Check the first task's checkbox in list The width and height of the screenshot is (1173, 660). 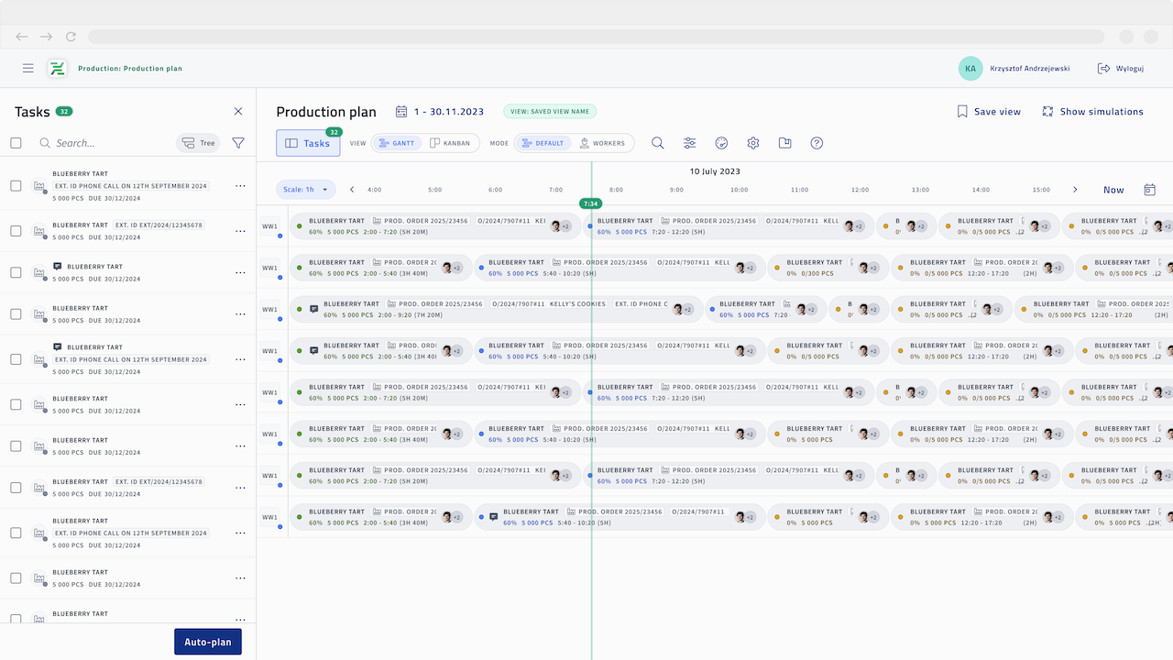pyautogui.click(x=16, y=186)
